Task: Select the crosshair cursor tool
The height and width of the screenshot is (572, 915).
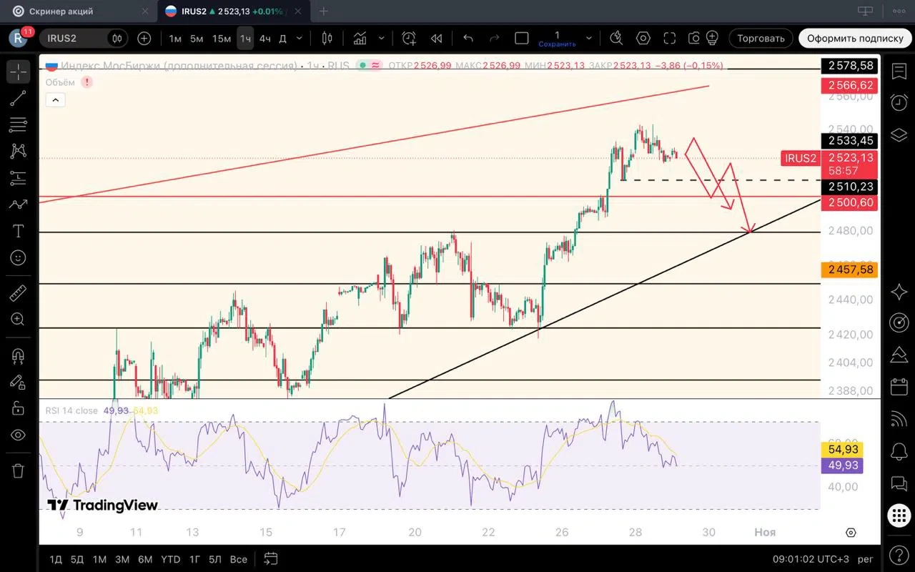Action: pyautogui.click(x=19, y=71)
